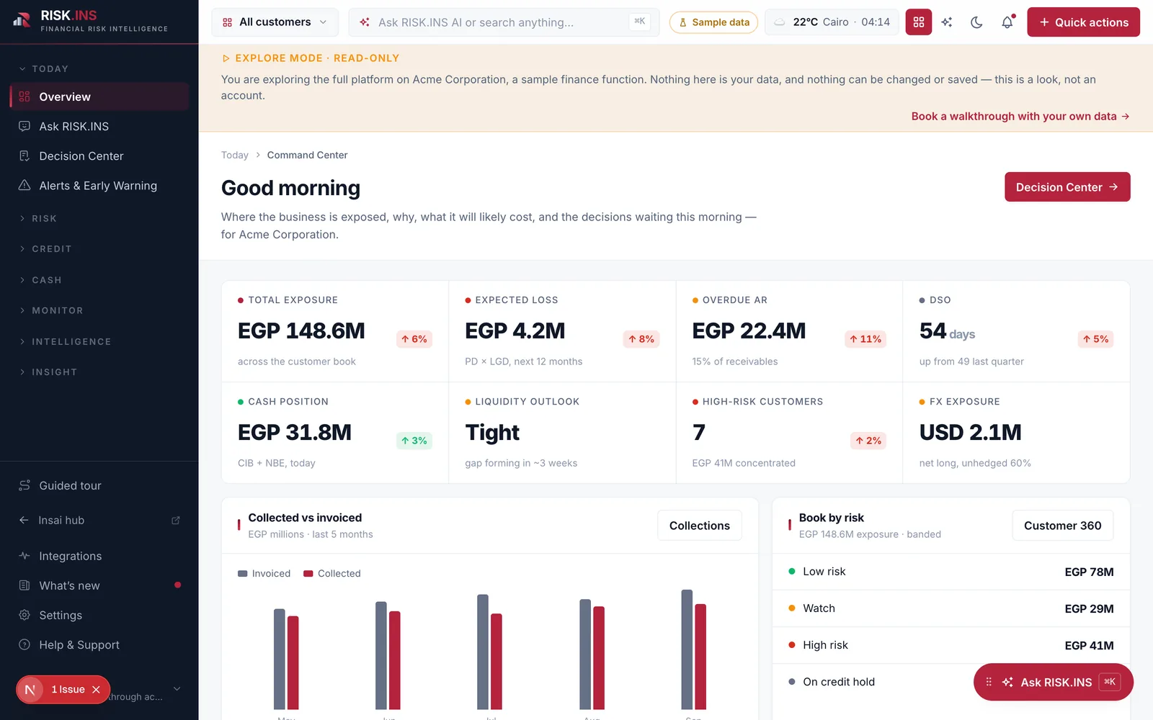Go back to Insai hub
Screen dimensions: 1153x720
(61, 520)
